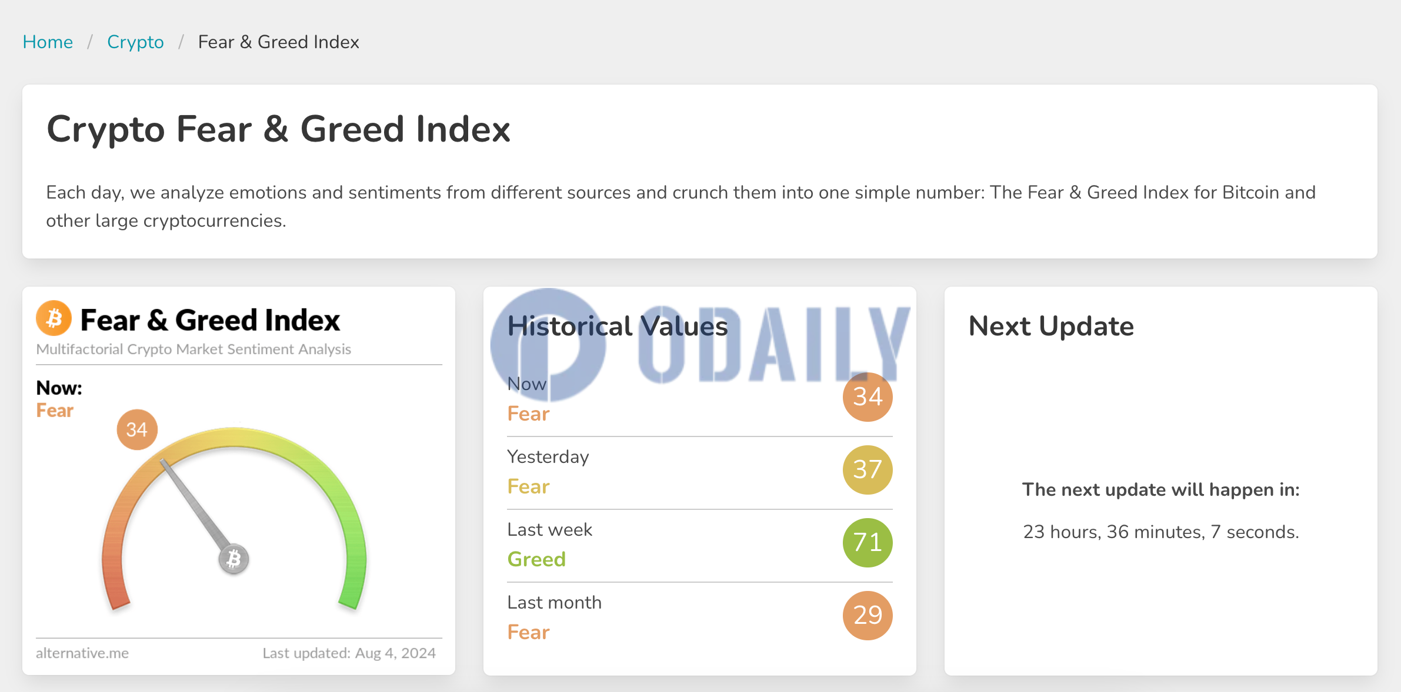Click the Historical Values heading

click(x=618, y=326)
